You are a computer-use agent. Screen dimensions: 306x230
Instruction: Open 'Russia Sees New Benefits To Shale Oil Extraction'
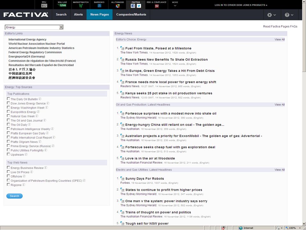[x=166, y=59]
